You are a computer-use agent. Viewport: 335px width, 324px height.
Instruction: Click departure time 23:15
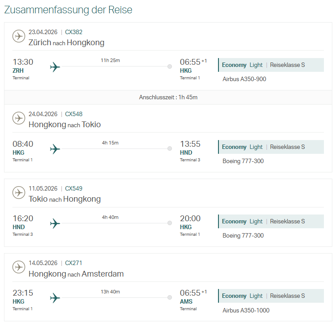[x=23, y=293]
